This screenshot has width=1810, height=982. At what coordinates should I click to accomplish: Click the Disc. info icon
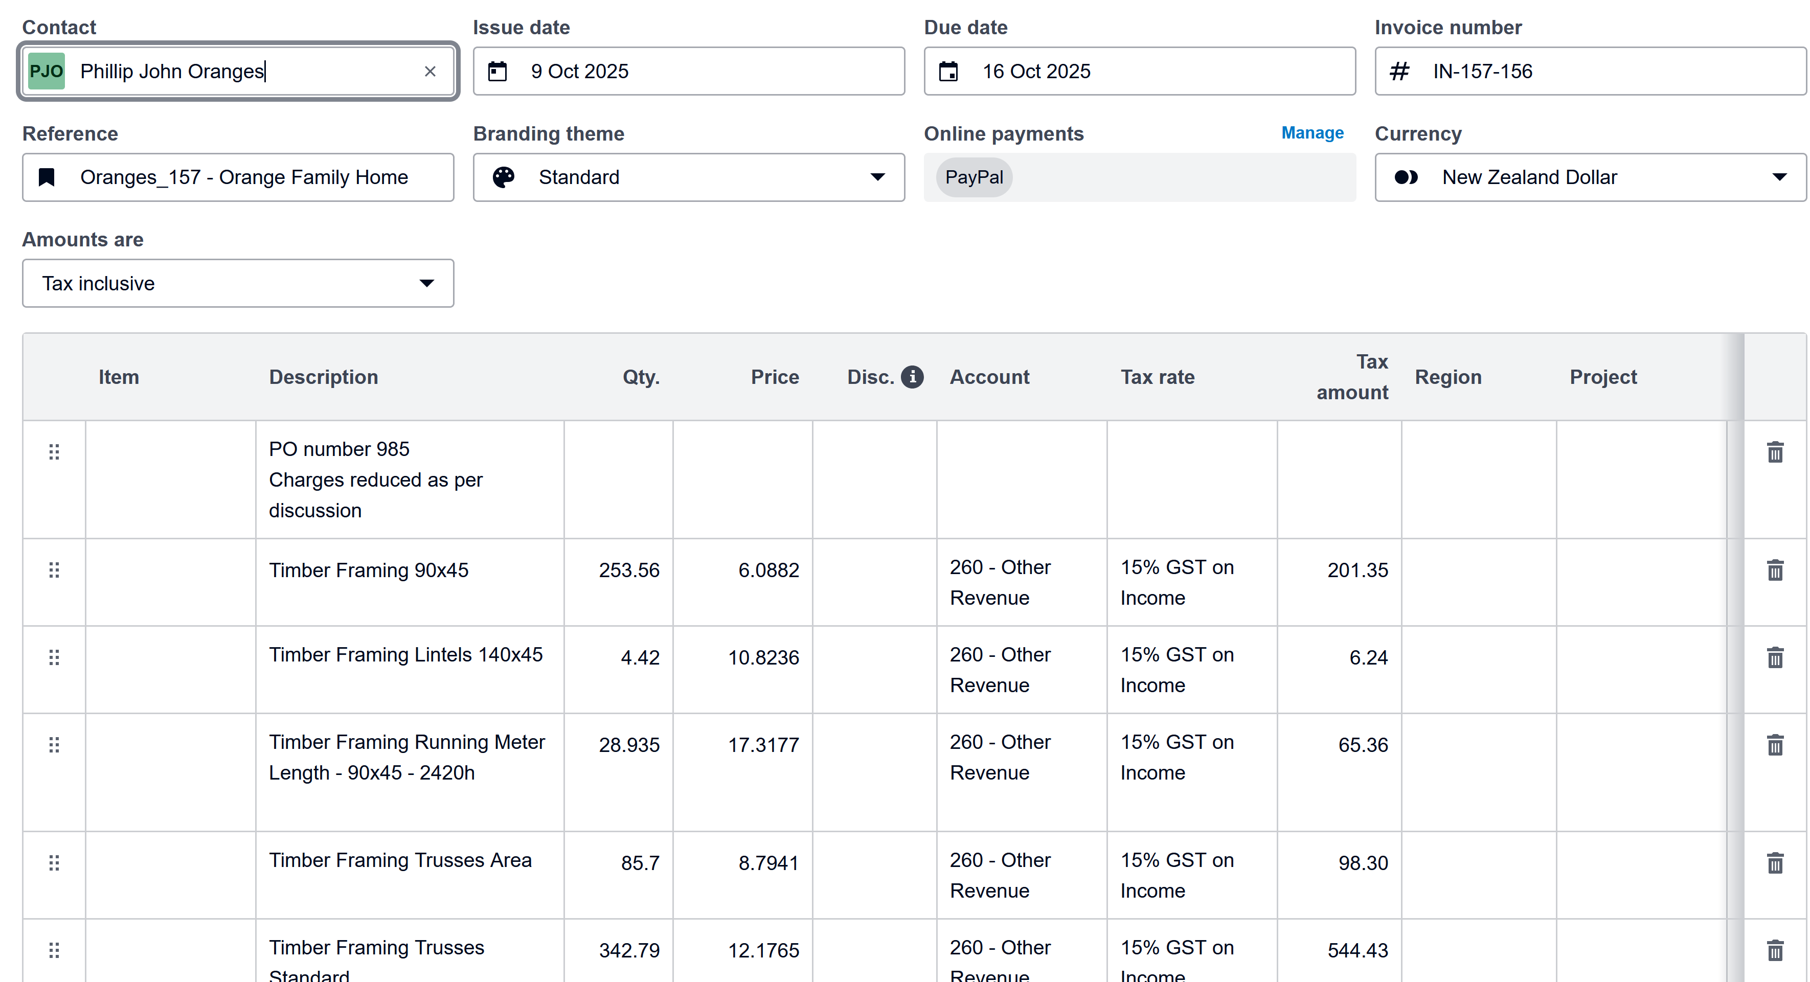[912, 377]
